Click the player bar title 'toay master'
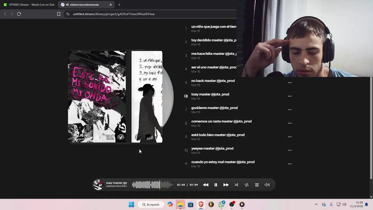The height and width of the screenshot is (210, 373). [117, 183]
